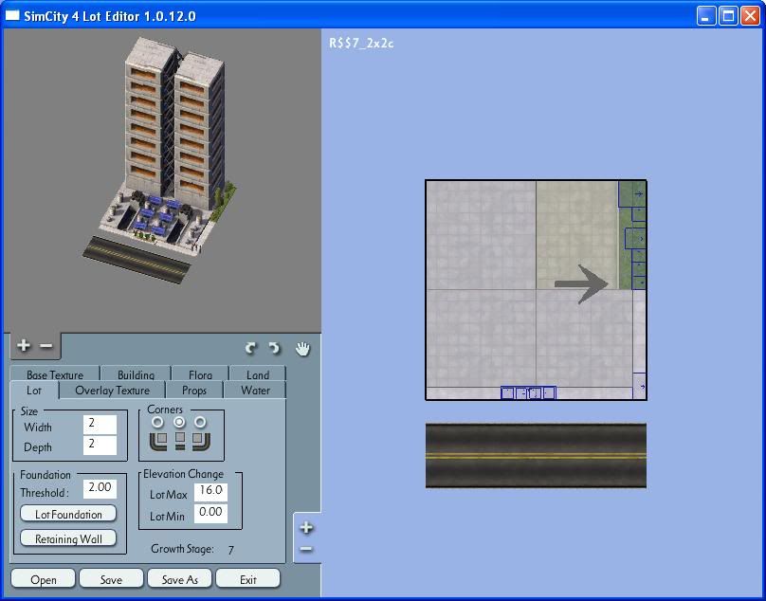Select the hand pan tool
The image size is (766, 601).
(302, 349)
